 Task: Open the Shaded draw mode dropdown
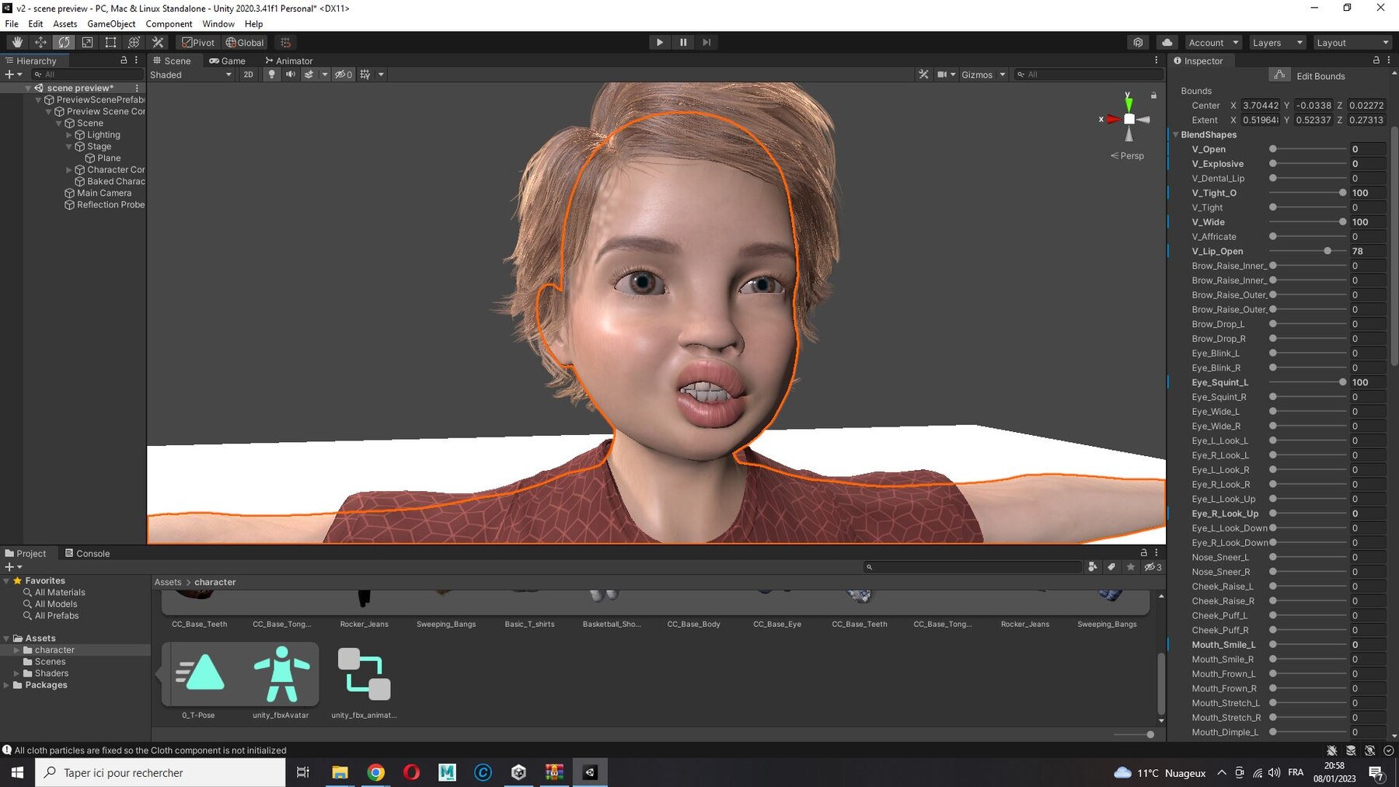point(190,75)
